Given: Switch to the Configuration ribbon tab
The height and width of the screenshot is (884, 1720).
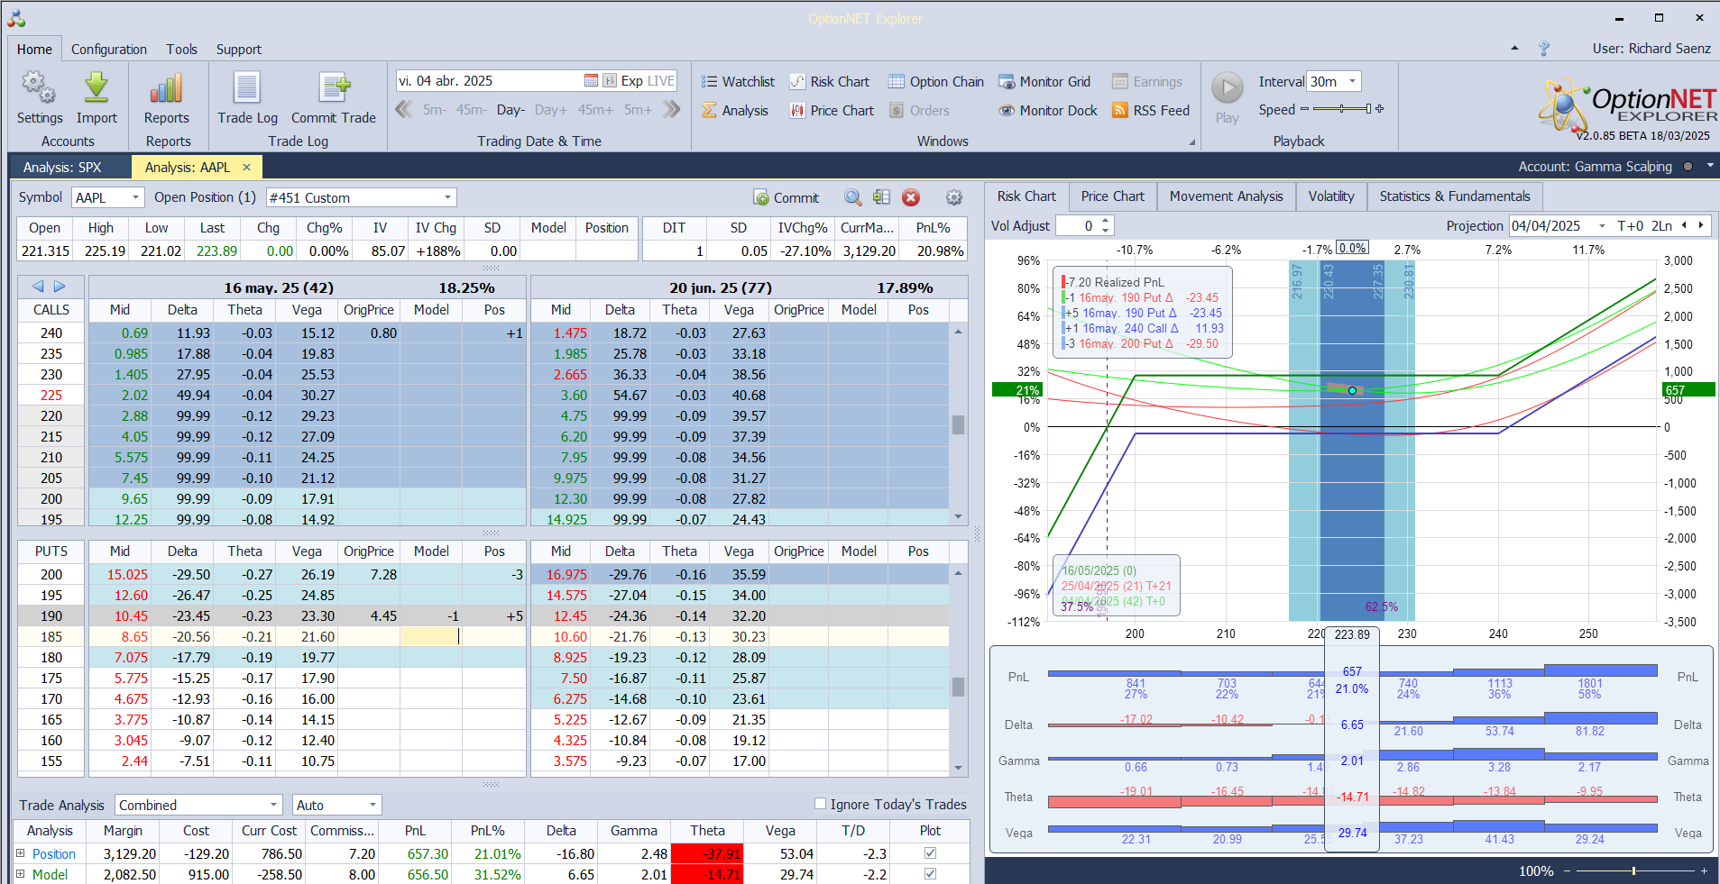Looking at the screenshot, I should pos(109,50).
